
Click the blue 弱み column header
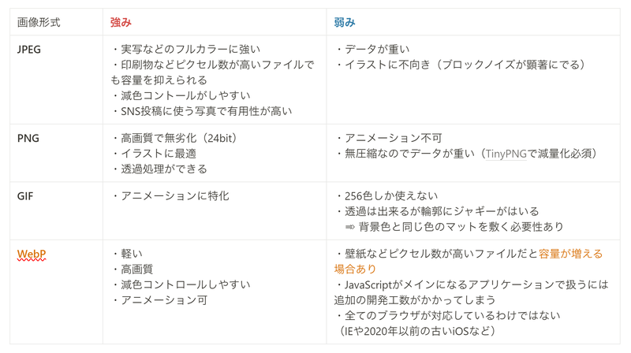[x=345, y=23]
